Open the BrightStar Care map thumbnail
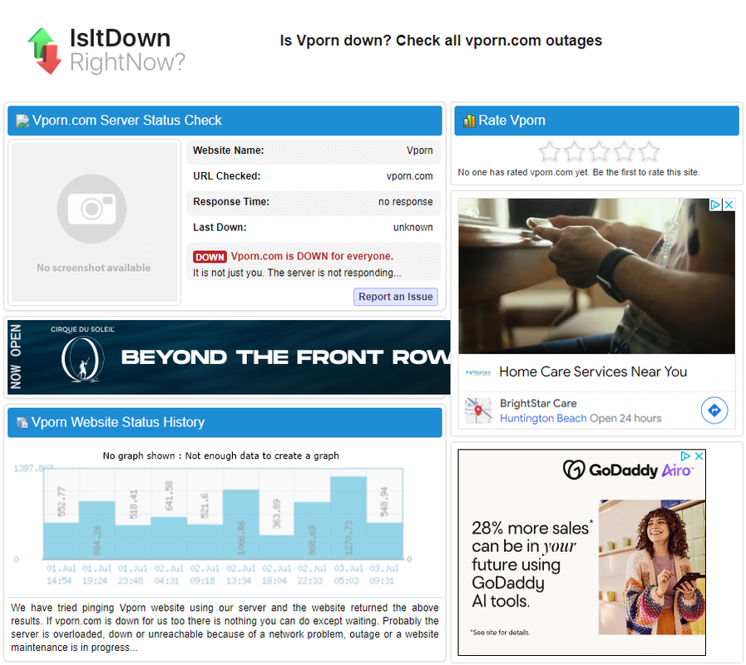Screen dimensions: 746x665 tap(478, 411)
